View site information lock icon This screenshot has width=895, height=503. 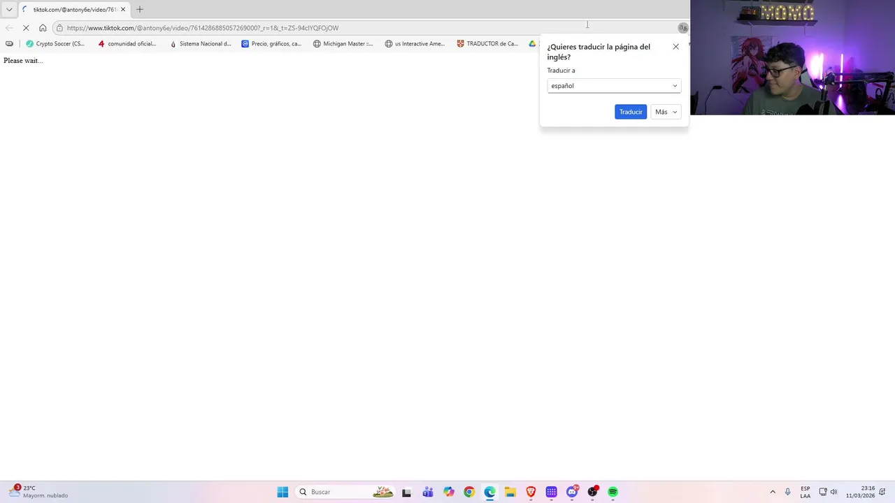click(x=60, y=28)
